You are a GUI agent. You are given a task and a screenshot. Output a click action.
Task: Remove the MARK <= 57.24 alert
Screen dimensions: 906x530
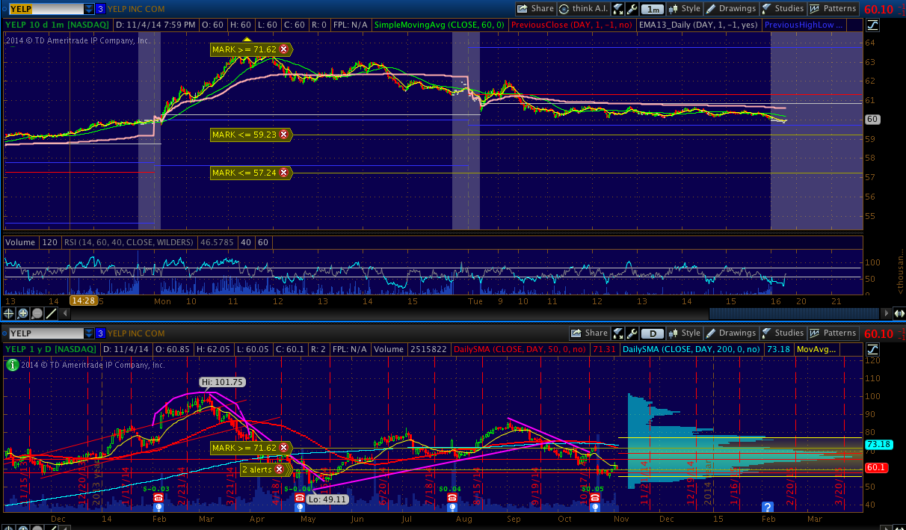click(x=283, y=173)
